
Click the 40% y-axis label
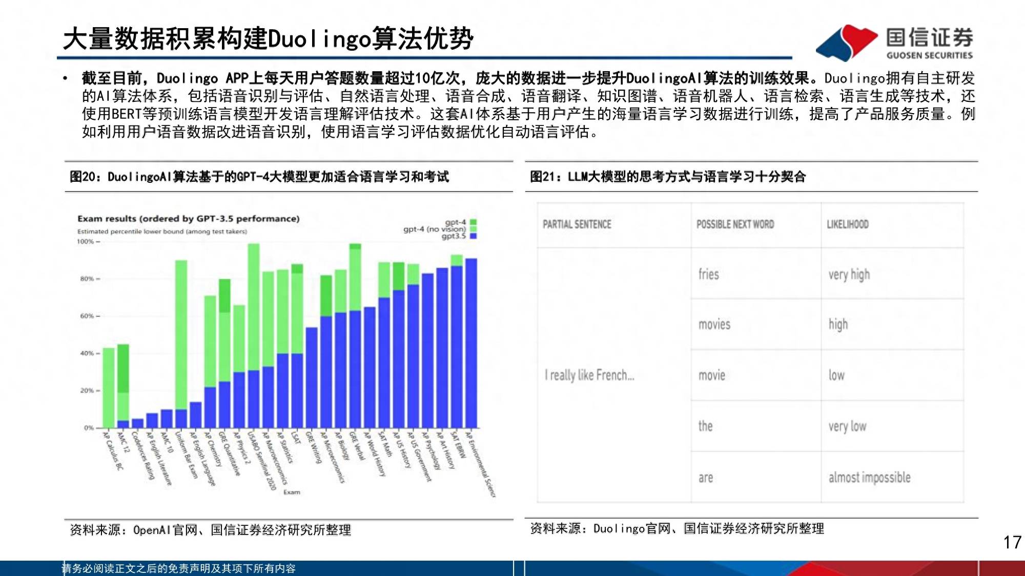coord(87,353)
